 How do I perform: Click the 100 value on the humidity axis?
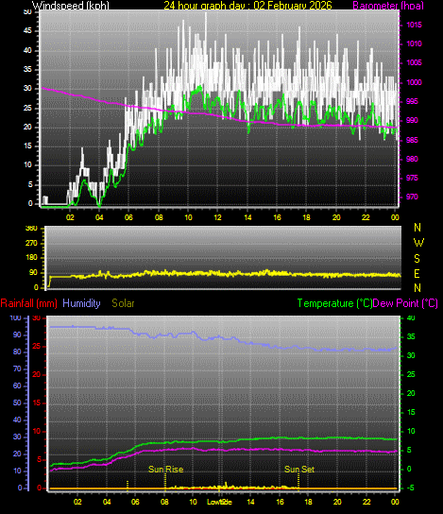[x=16, y=318]
